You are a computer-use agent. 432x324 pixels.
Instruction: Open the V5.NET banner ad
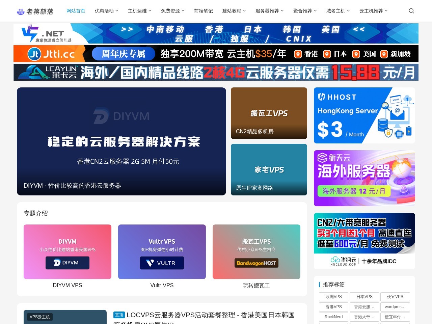point(216,33)
